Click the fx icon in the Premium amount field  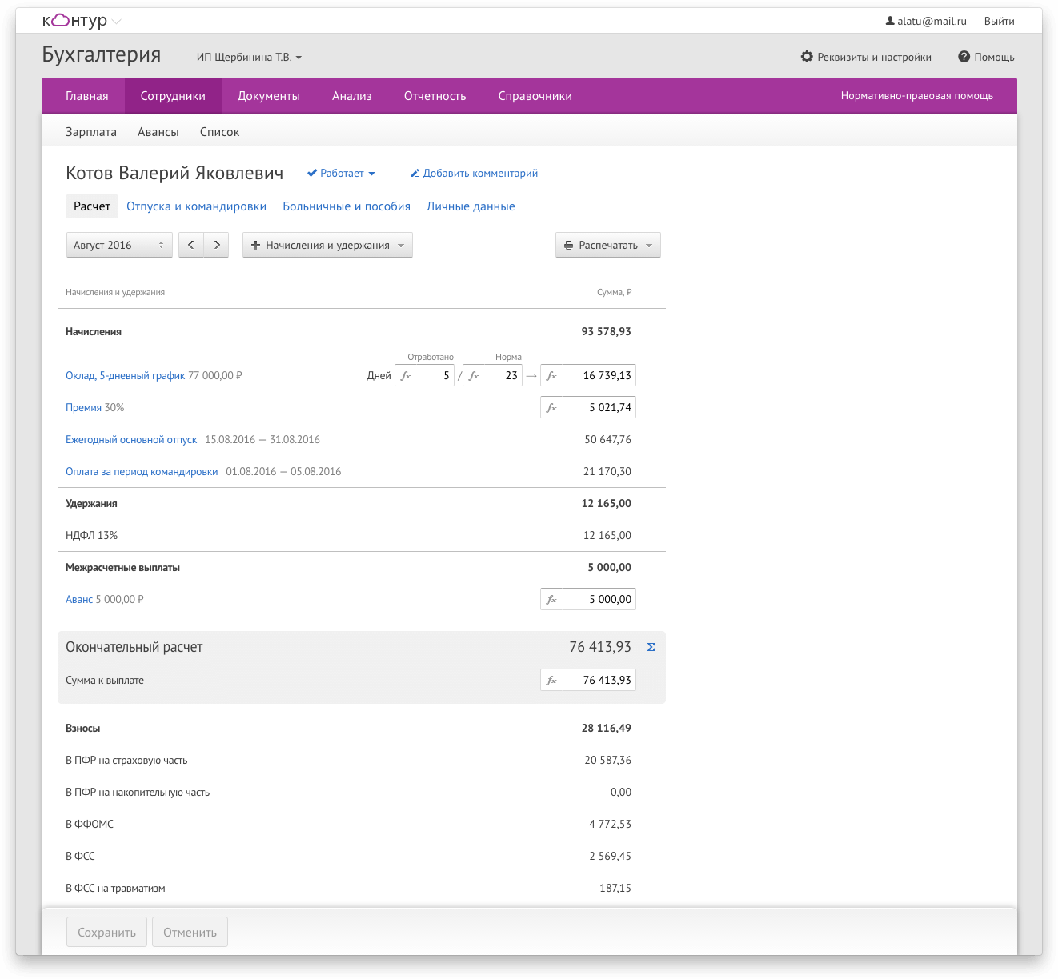pos(551,407)
